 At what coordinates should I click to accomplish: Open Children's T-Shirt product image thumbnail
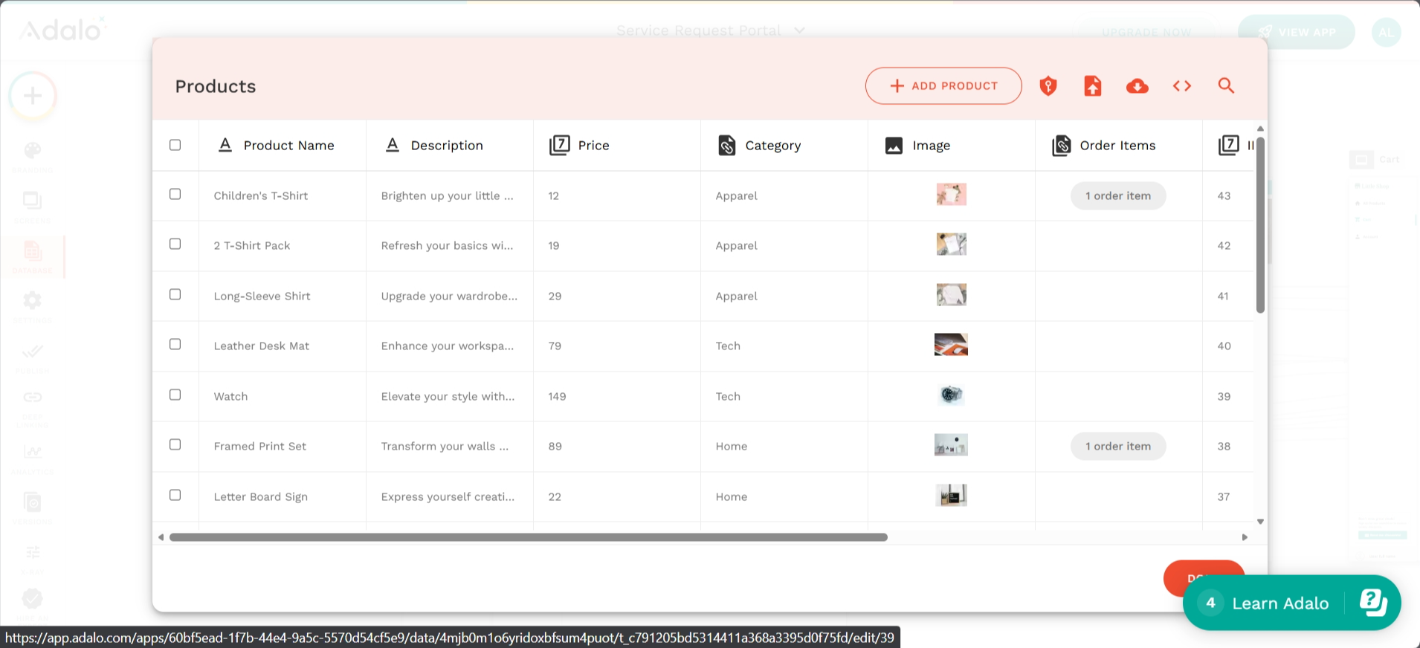tap(952, 195)
